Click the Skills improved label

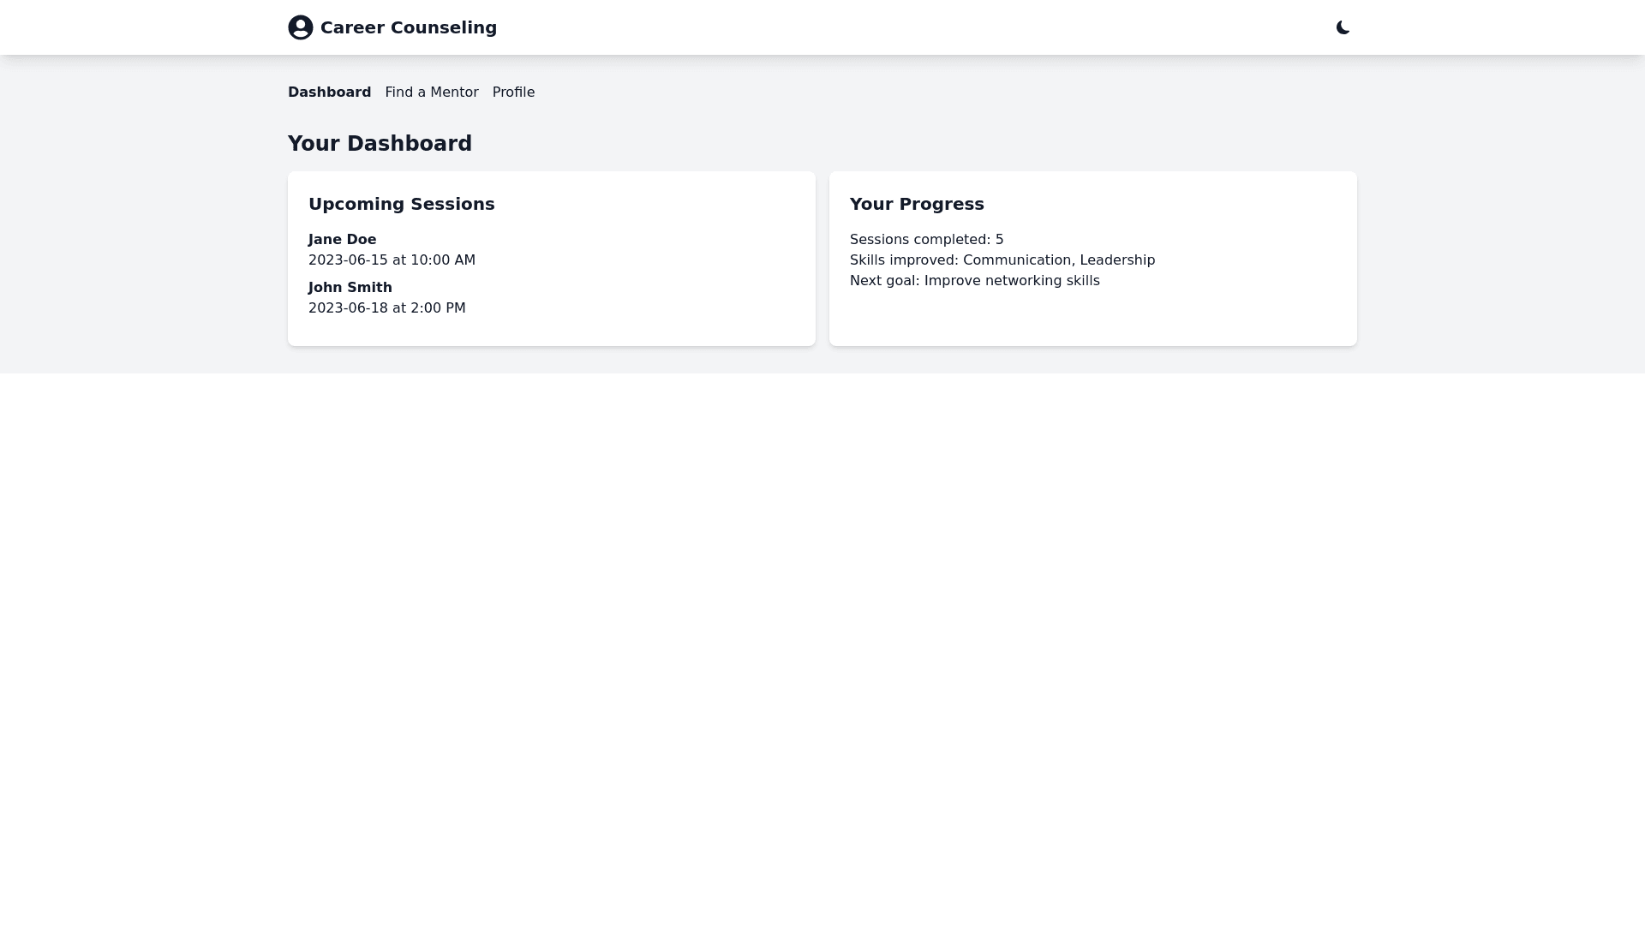903,260
